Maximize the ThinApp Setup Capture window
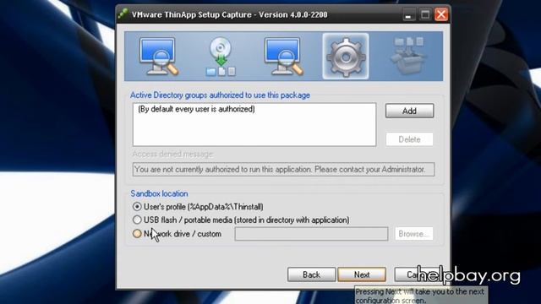541x304 pixels. coord(425,15)
